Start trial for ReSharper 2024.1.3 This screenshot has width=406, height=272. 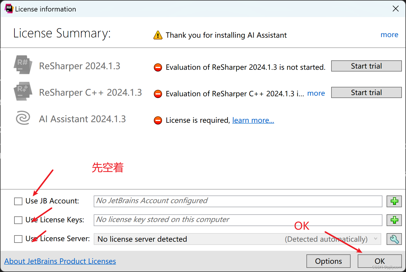point(366,66)
